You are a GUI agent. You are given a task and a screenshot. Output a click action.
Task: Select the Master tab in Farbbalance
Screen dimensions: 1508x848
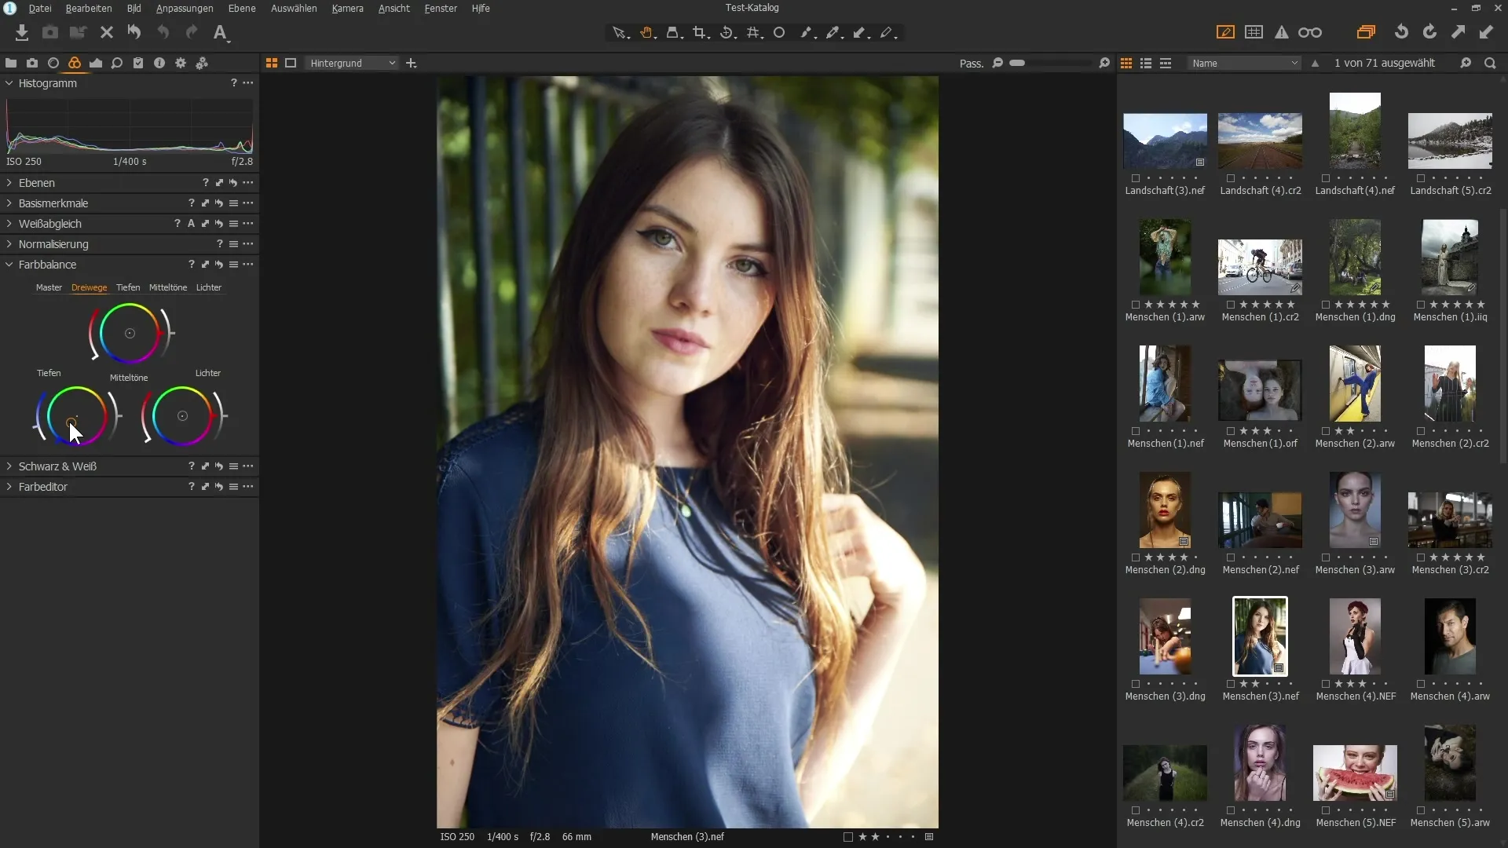coord(49,287)
